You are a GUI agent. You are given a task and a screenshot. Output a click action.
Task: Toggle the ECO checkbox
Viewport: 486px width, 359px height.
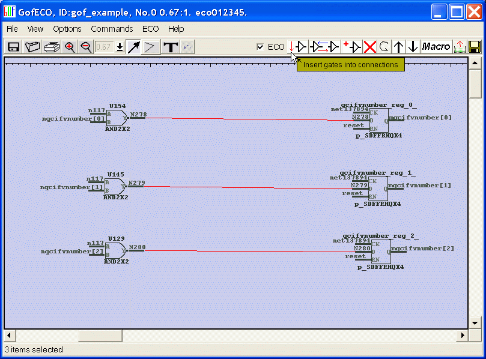[x=260, y=47]
